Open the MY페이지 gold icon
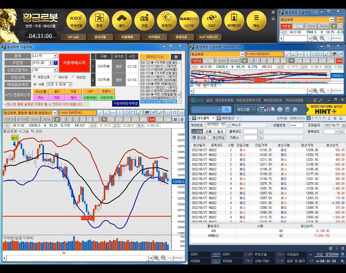Viewport: 346px width, 273px height. (234, 21)
